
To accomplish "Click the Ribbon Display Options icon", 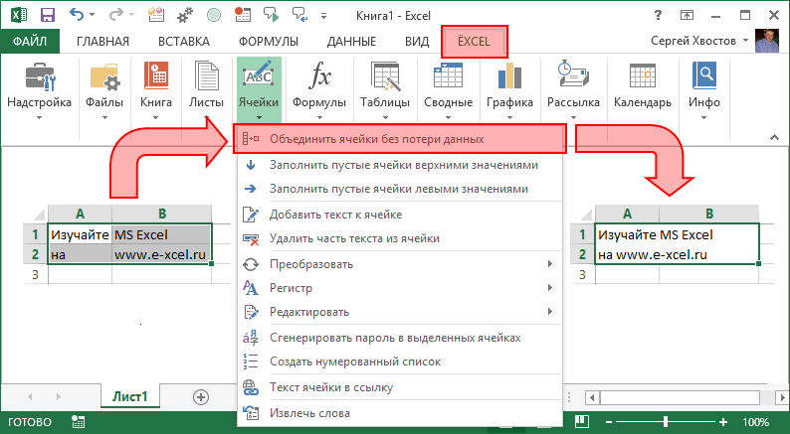I will [x=687, y=15].
